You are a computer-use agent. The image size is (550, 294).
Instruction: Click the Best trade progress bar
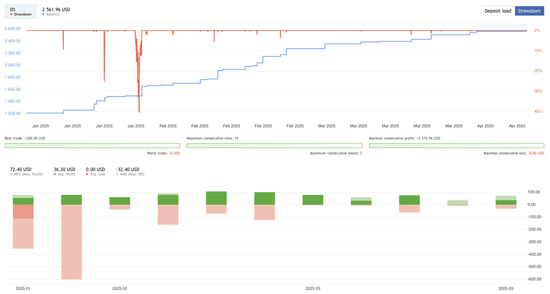point(92,145)
